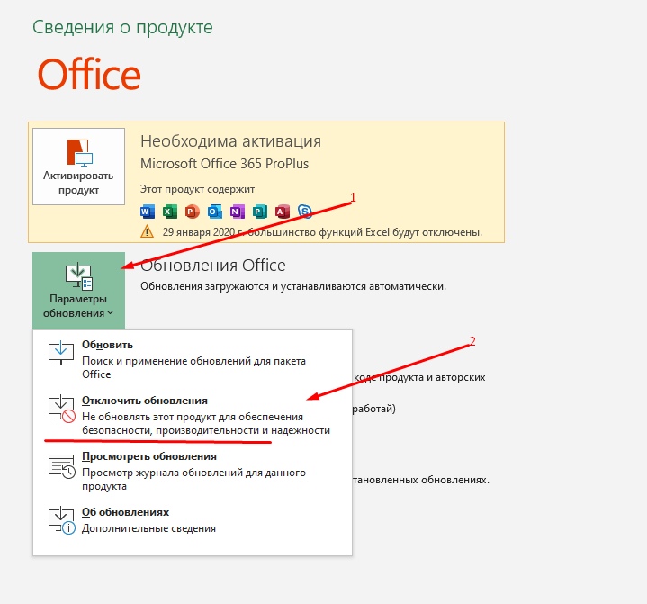Click the Outlook app icon
647x604 pixels.
click(214, 212)
